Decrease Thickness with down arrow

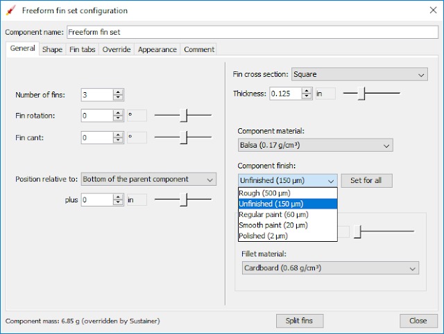(x=307, y=96)
